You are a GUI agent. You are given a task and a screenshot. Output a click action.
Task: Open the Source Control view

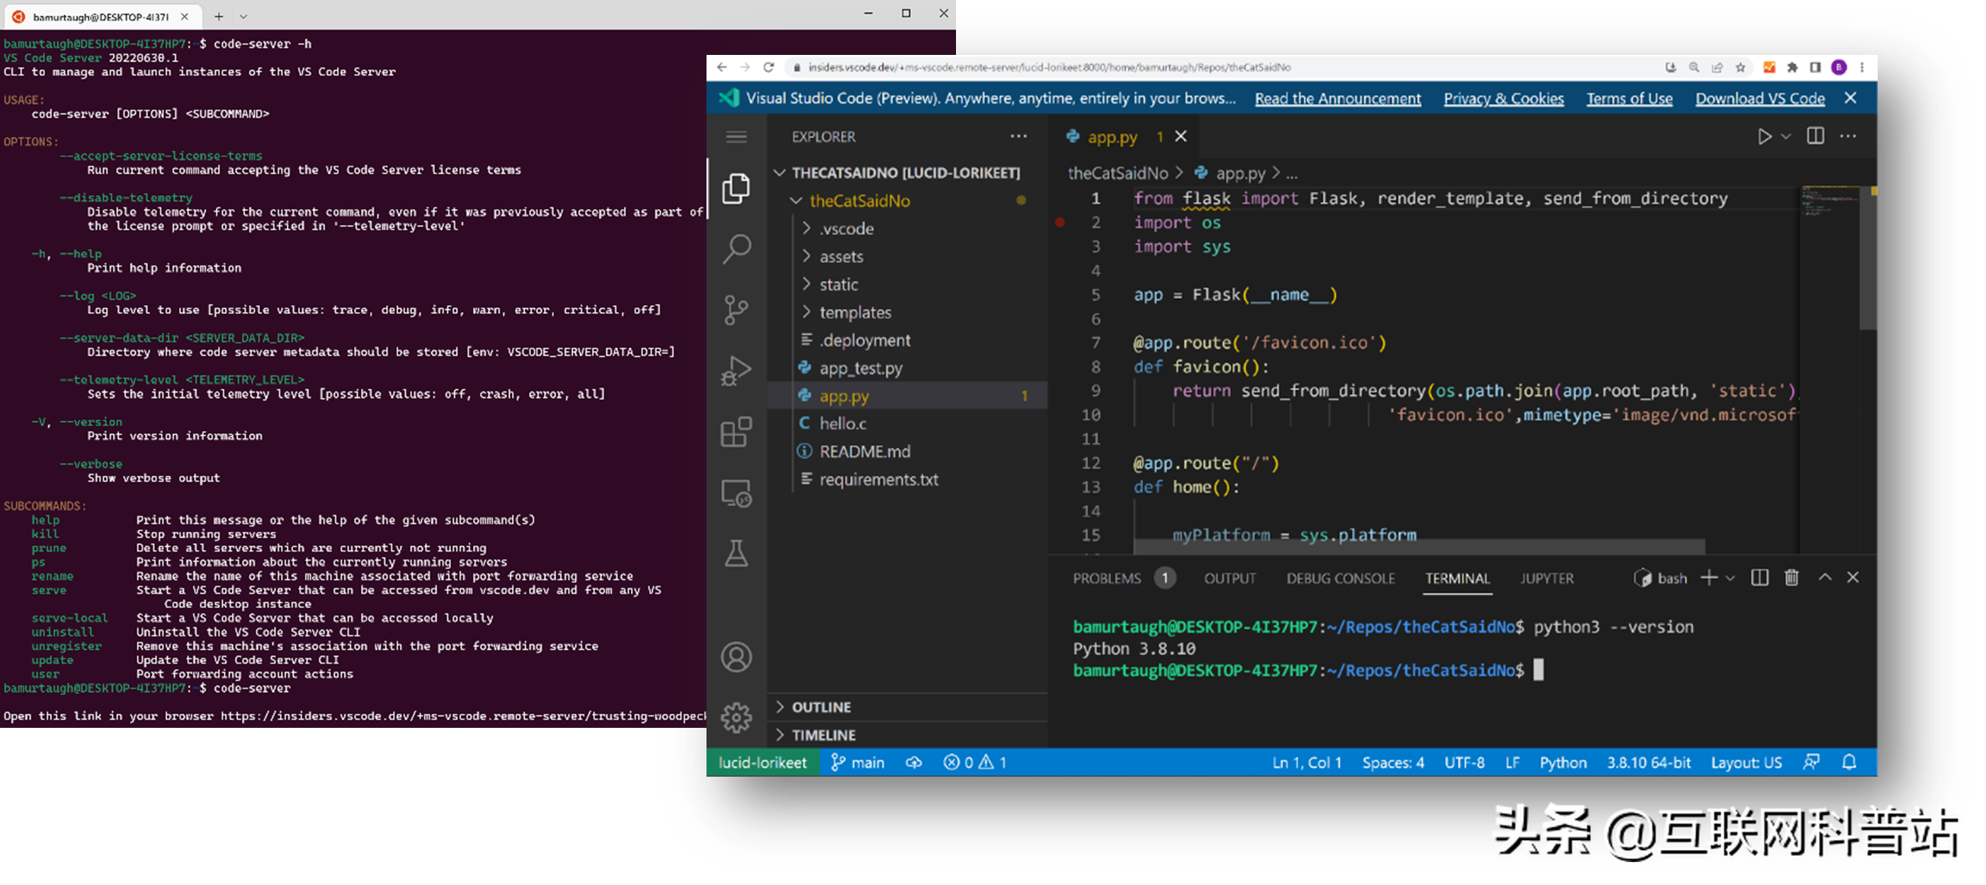click(x=736, y=310)
